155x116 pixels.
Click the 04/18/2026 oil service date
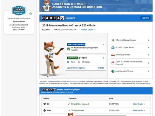point(114,104)
